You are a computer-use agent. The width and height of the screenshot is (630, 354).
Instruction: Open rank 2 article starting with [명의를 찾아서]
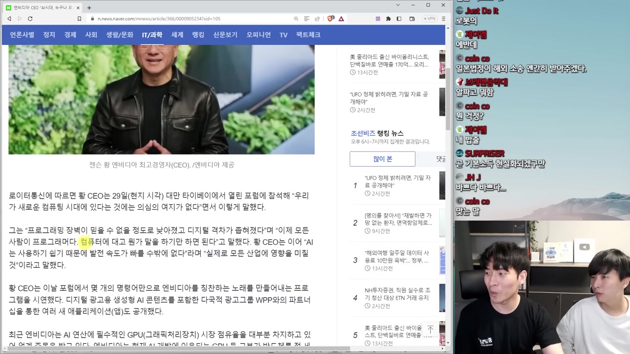pos(398,219)
